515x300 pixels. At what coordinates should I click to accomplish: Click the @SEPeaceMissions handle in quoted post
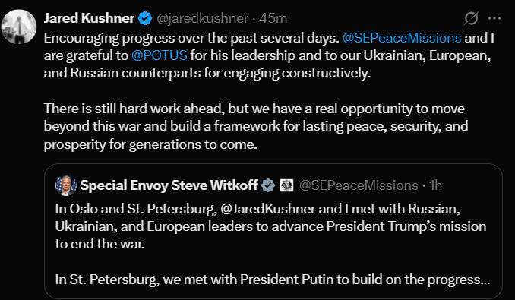[359, 185]
